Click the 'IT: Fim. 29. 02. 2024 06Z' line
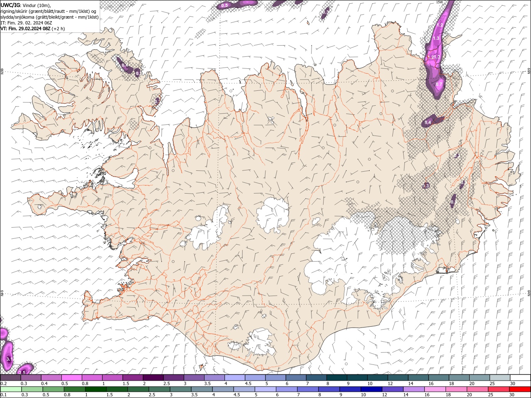This screenshot has height=398, width=531. 26,23
